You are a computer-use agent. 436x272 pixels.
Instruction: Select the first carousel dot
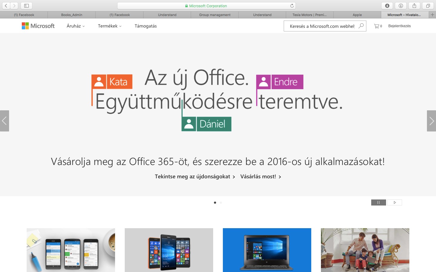click(215, 202)
